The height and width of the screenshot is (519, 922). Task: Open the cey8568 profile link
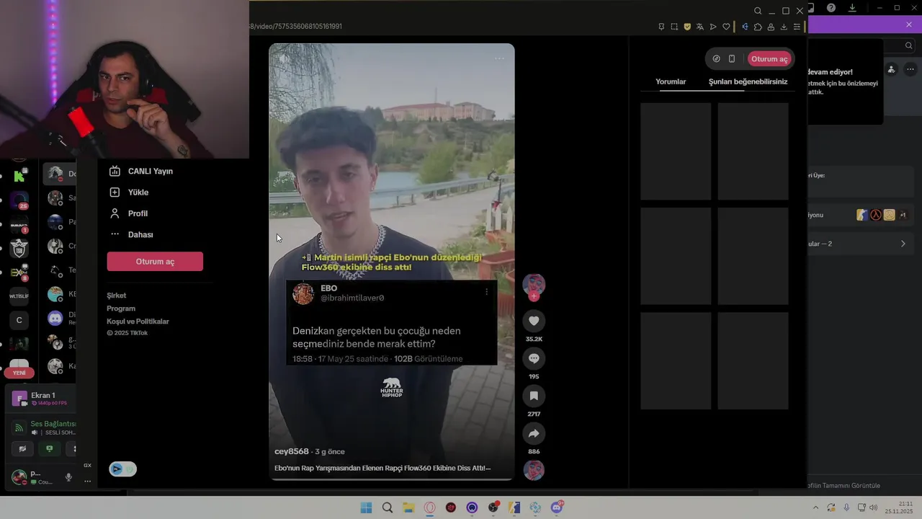(x=292, y=451)
